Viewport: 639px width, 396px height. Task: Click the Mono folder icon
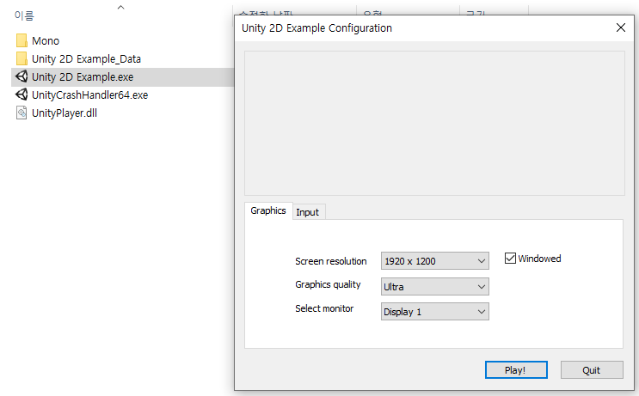22,40
